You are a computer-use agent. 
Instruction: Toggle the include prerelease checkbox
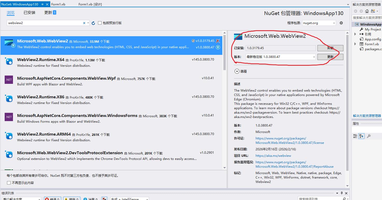pyautogui.click(x=100, y=23)
